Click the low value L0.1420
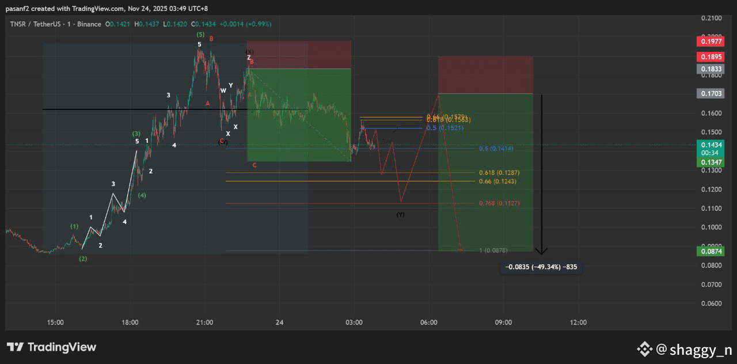The height and width of the screenshot is (364, 737). [x=175, y=24]
